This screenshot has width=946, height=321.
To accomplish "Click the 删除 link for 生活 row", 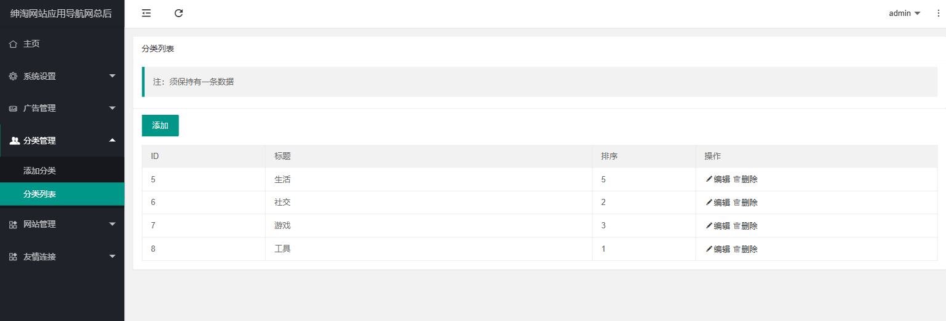I will pyautogui.click(x=750, y=179).
